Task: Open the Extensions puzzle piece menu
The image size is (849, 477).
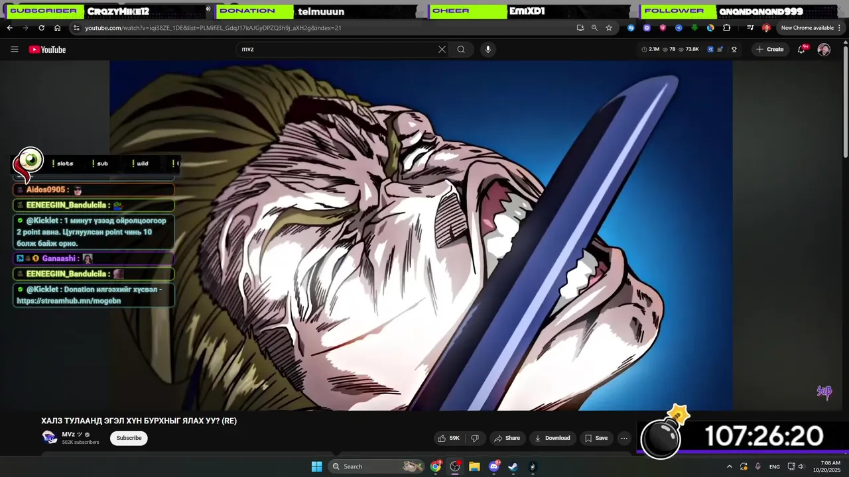Action: point(726,28)
